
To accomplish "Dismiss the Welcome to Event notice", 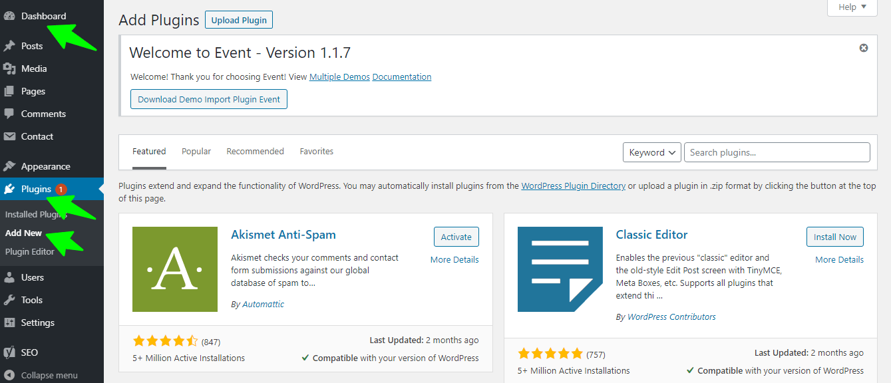I will [864, 48].
